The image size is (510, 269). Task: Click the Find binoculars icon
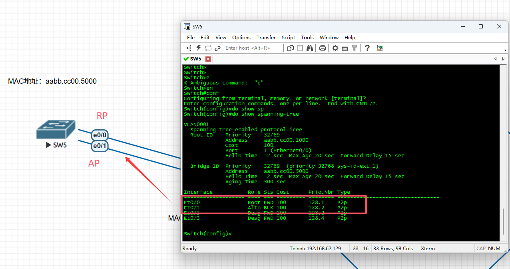310,48
